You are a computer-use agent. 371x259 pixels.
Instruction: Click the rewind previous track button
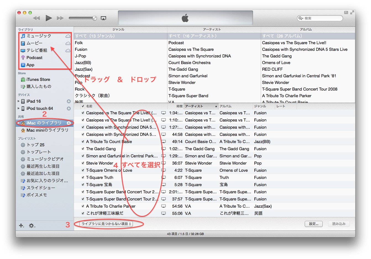tap(36, 18)
